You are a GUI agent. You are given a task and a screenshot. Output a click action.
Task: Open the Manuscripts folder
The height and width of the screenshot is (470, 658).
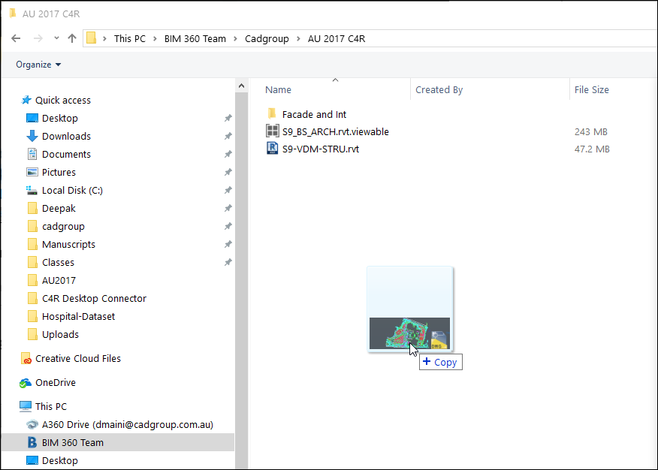click(68, 245)
